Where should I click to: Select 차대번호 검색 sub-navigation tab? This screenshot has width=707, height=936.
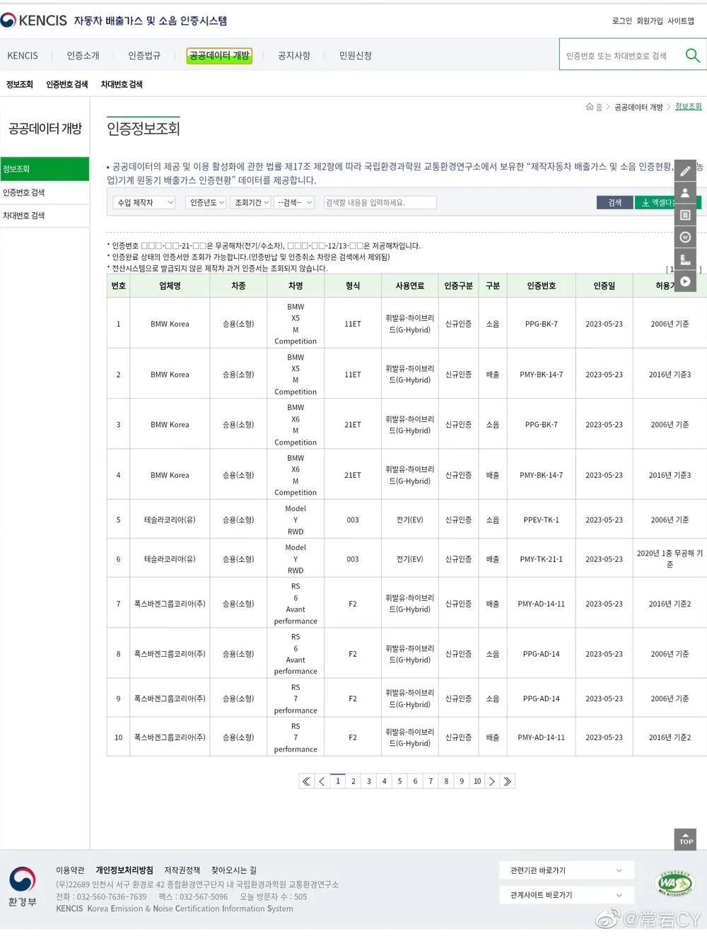pyautogui.click(x=122, y=84)
